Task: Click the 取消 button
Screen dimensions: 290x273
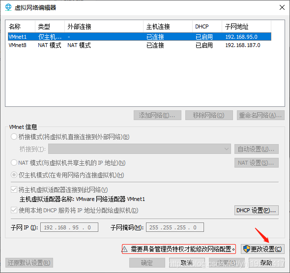Action: coord(187,263)
